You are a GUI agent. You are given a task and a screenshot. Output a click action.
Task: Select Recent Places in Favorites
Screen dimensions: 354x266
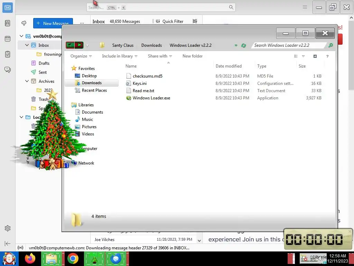(x=94, y=90)
